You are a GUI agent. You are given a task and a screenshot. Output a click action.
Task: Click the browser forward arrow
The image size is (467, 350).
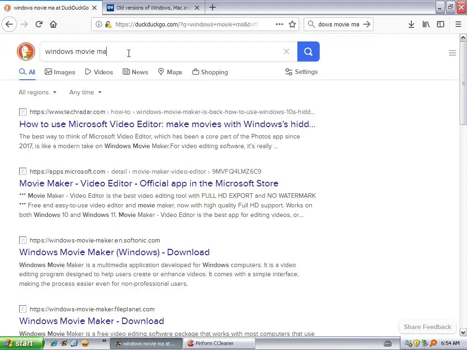pos(24,24)
